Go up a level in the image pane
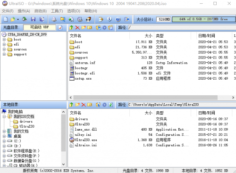Image resolution: width=236 pixels, height=173 pixels. tap(71, 28)
